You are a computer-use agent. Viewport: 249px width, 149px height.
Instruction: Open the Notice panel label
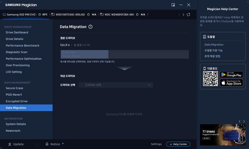point(55,144)
